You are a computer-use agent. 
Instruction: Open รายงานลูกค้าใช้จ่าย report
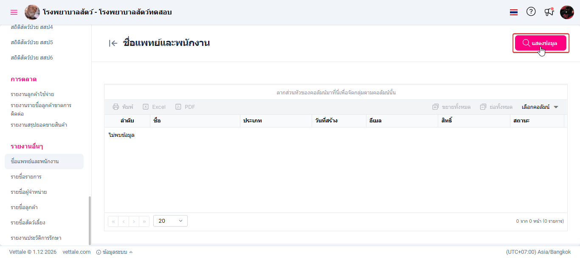[x=32, y=94]
